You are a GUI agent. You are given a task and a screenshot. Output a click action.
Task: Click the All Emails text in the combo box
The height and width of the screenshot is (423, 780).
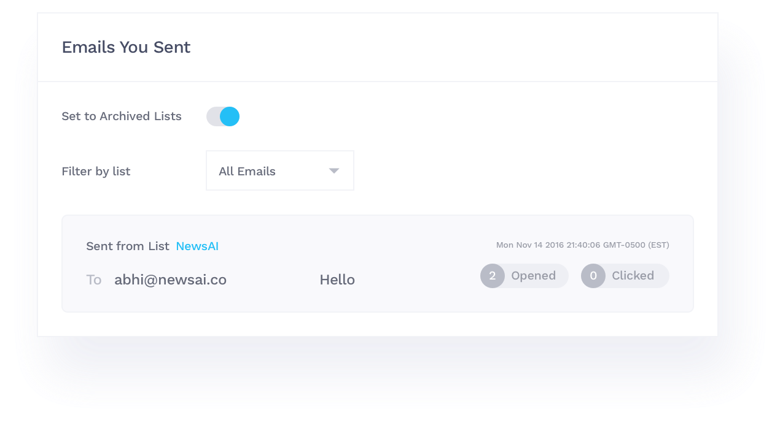click(x=247, y=172)
